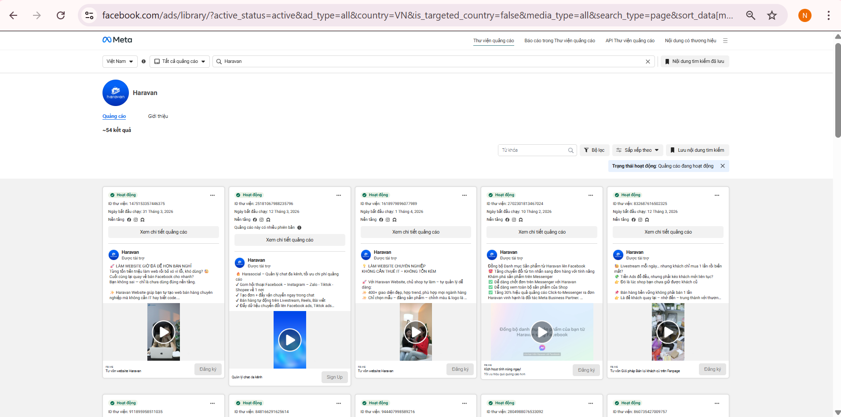
Task: Click magnifier icon in Từ khóa field
Action: (x=570, y=150)
